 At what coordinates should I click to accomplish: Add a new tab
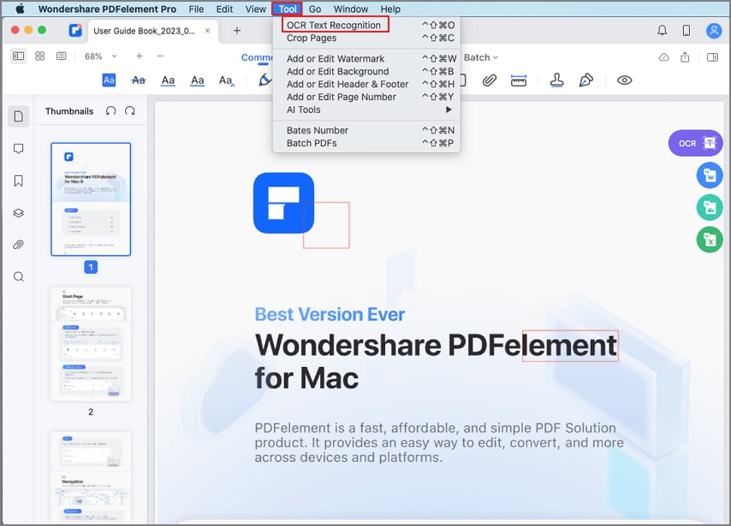pos(237,31)
